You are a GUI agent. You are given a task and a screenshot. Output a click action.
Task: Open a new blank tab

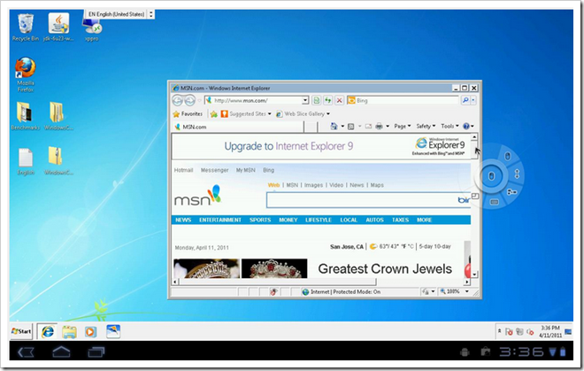(x=311, y=127)
